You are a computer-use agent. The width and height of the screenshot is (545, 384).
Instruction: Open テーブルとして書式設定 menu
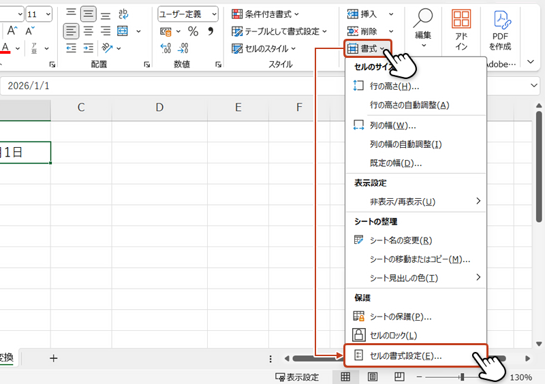coord(279,31)
